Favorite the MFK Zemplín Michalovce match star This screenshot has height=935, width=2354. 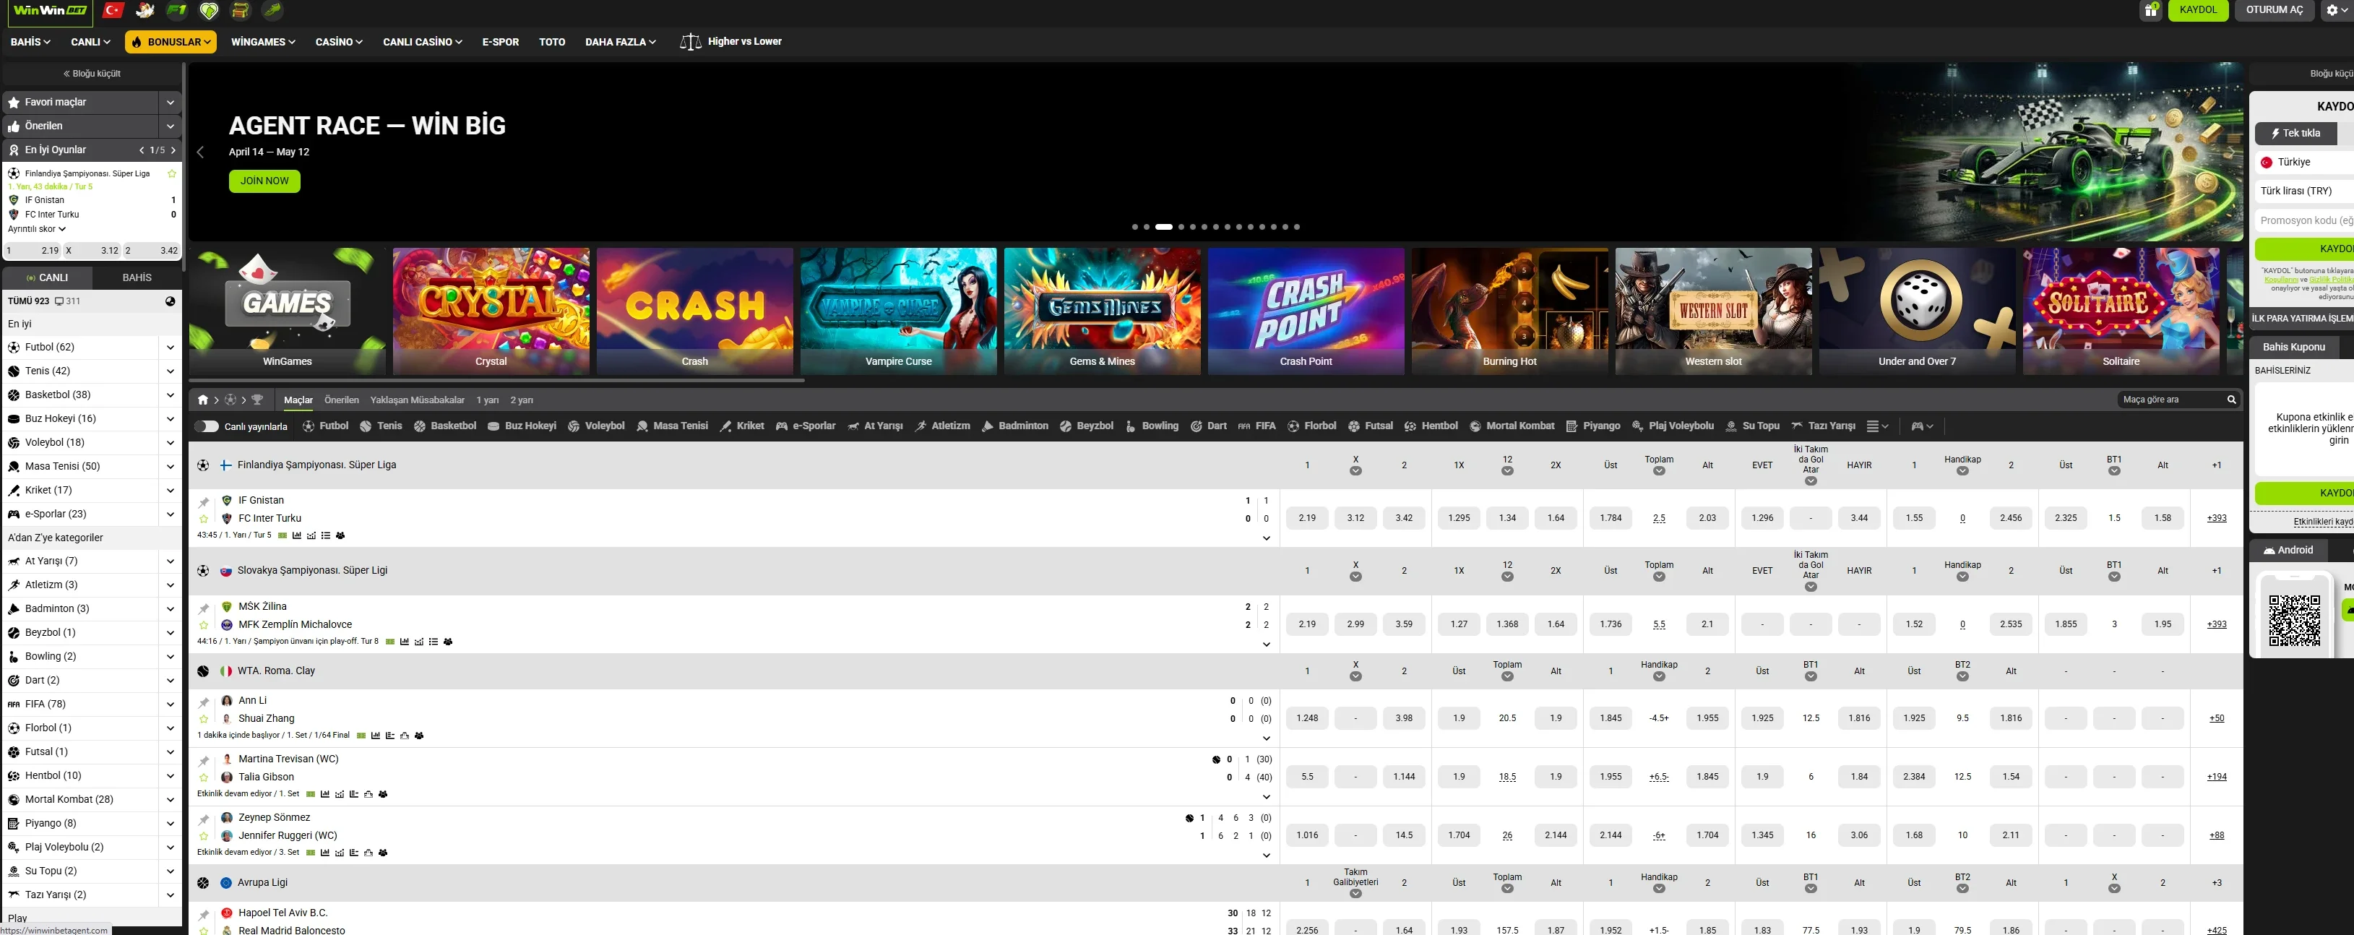click(204, 625)
